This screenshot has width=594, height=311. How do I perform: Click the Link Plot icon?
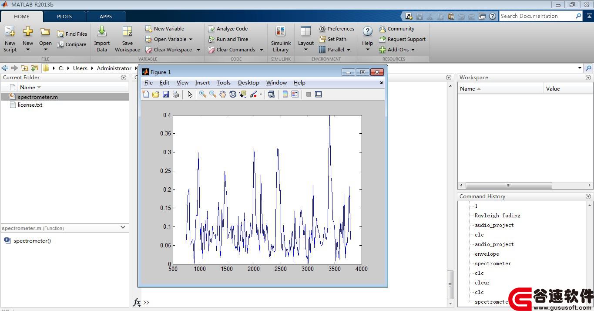272,94
